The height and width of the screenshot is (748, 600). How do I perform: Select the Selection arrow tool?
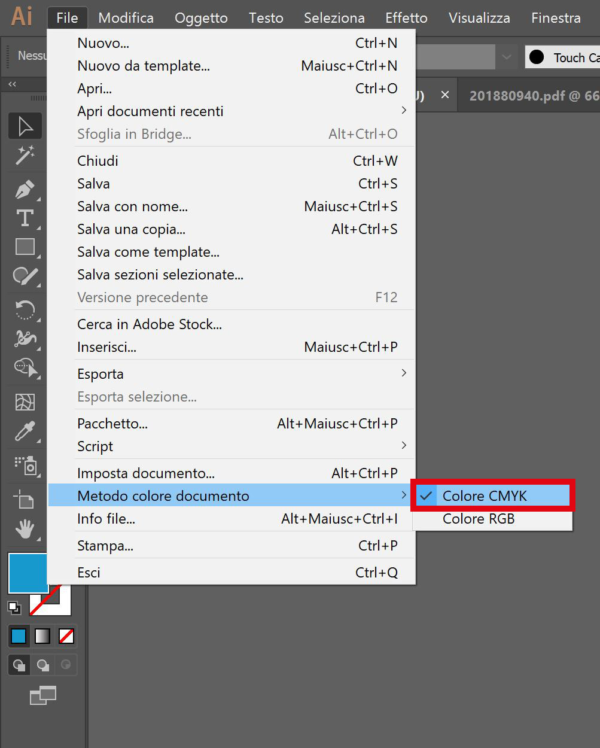25,126
